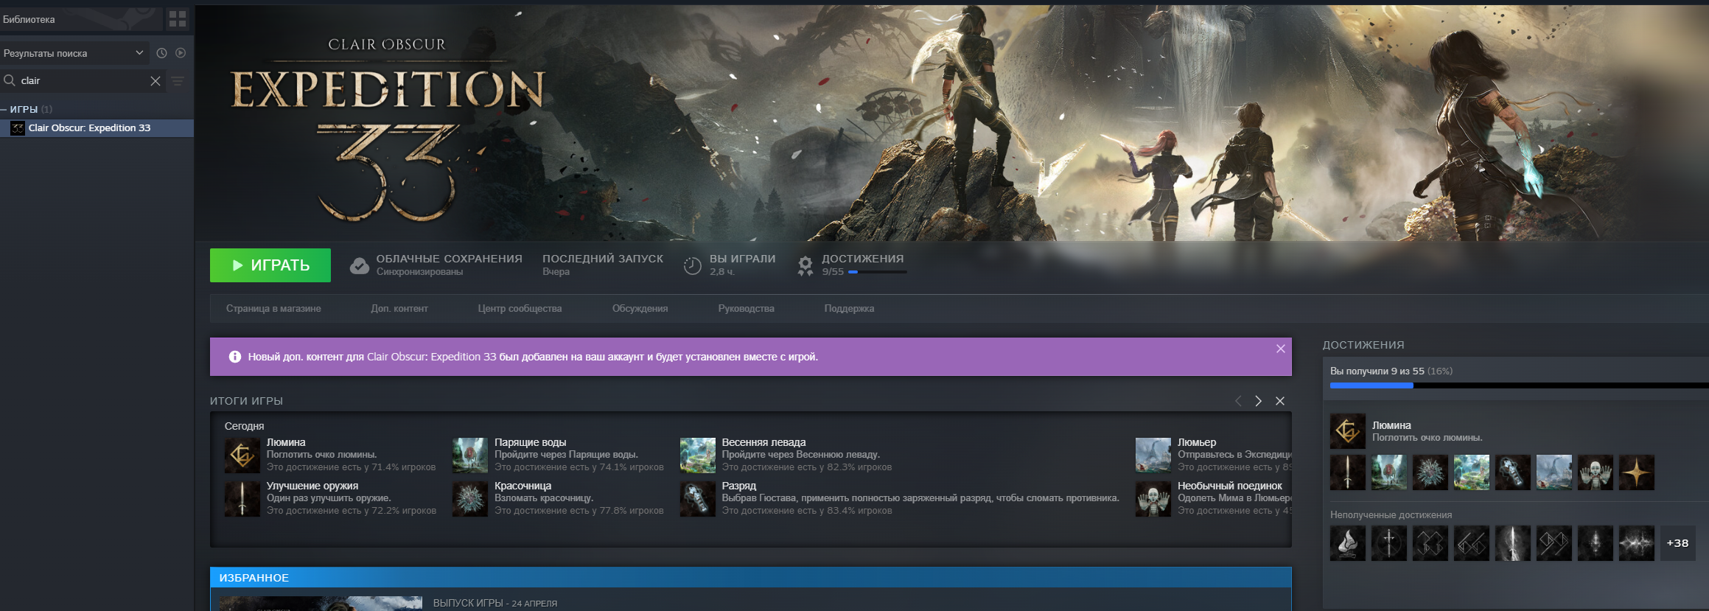The image size is (1709, 611).
Task: Click the 'ПОСЛЕДНИЙ ЗАПУСК' Вчера info
Action: click(603, 265)
